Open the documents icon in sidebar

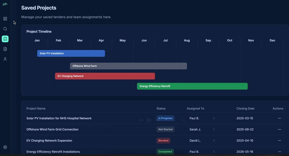click(x=5, y=49)
